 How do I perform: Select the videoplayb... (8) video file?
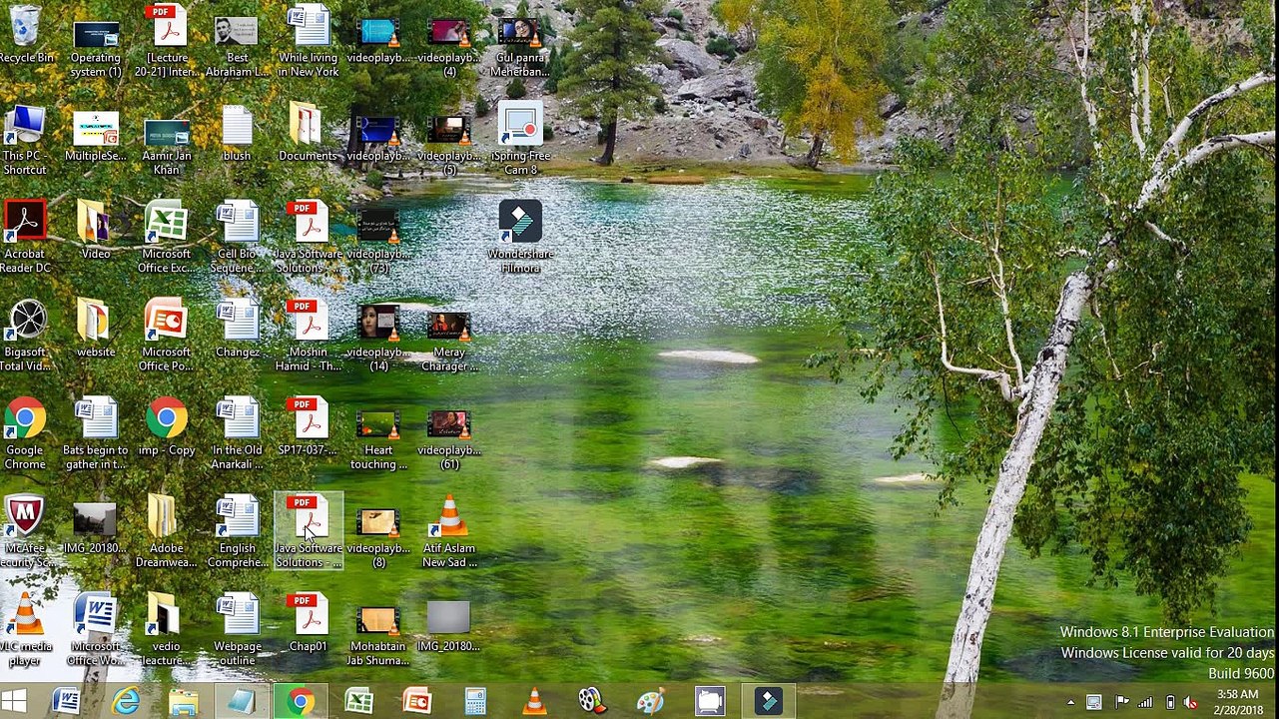[x=378, y=537]
